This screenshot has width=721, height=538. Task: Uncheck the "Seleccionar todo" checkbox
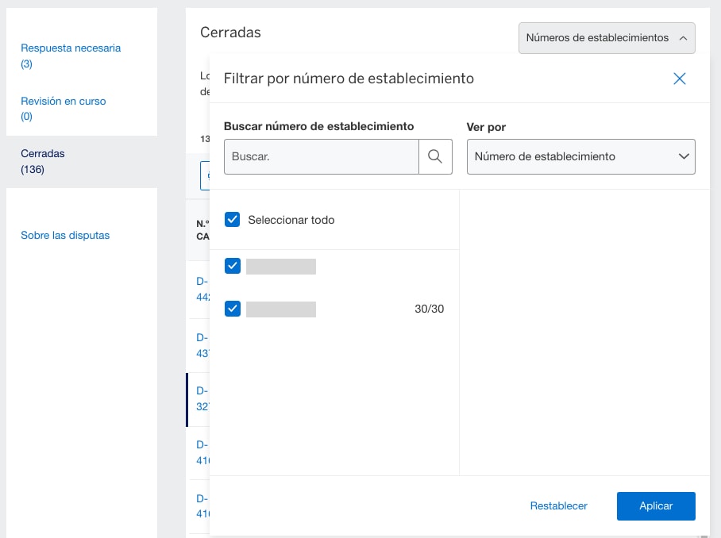(233, 220)
